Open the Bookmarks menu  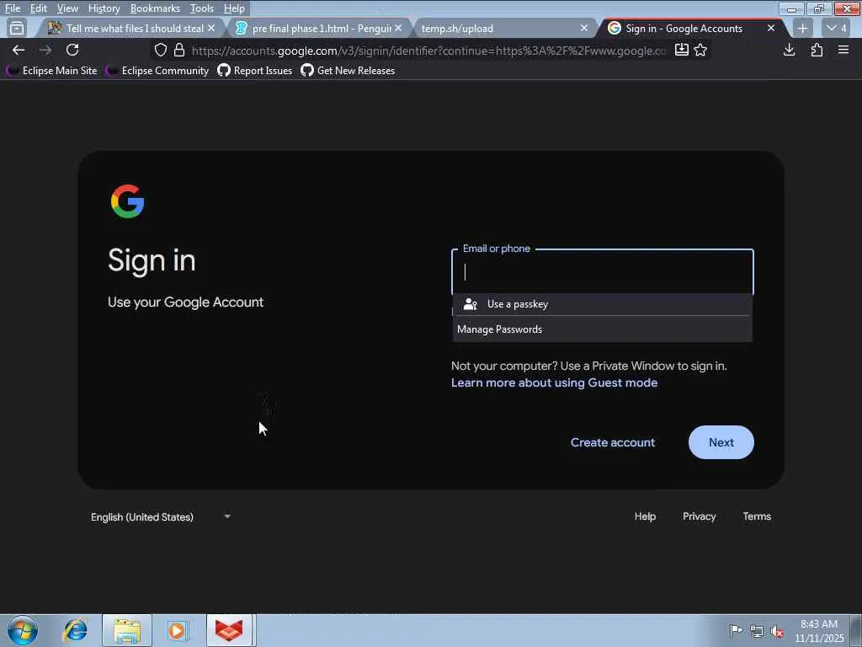tap(155, 8)
